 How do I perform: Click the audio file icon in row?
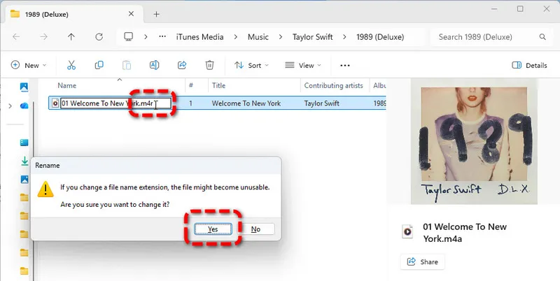click(55, 103)
